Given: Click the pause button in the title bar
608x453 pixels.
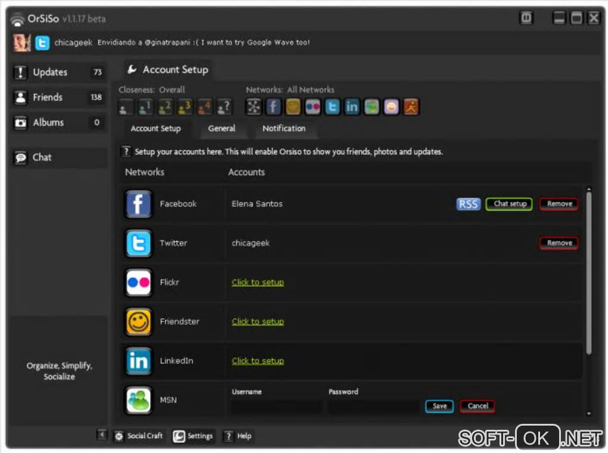Looking at the screenshot, I should tap(526, 18).
